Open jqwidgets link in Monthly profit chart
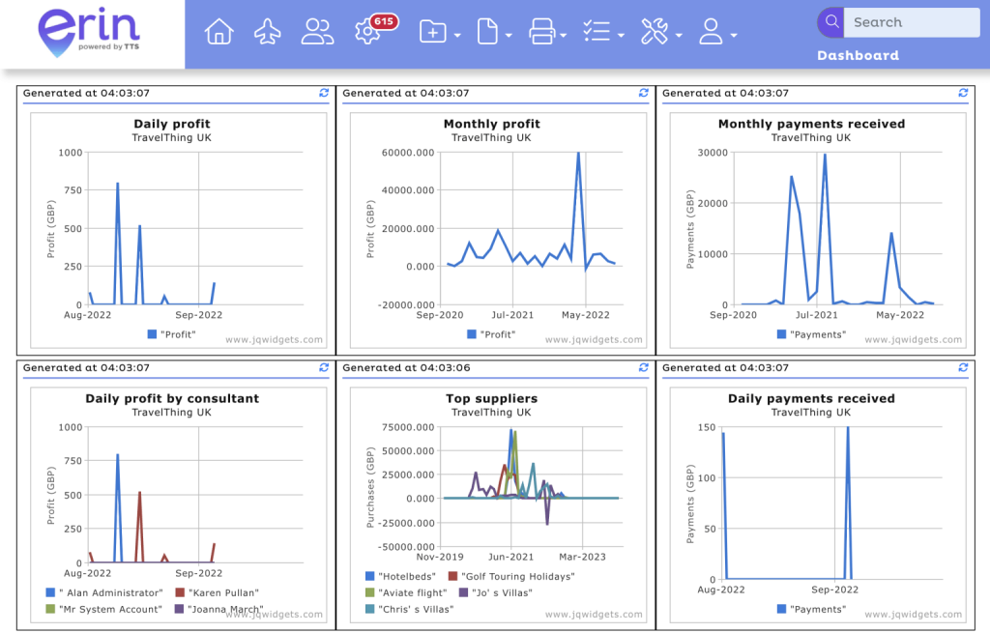Image resolution: width=990 pixels, height=633 pixels. point(594,339)
